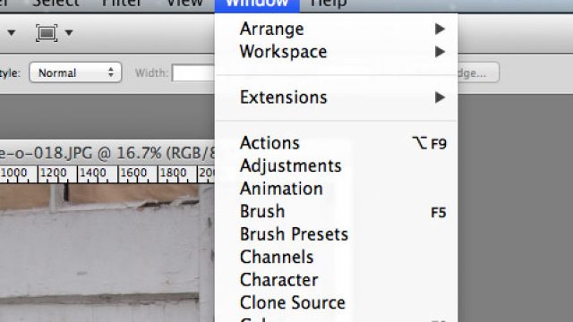Open the Style dropdown set to Normal
573x322 pixels.
75,72
